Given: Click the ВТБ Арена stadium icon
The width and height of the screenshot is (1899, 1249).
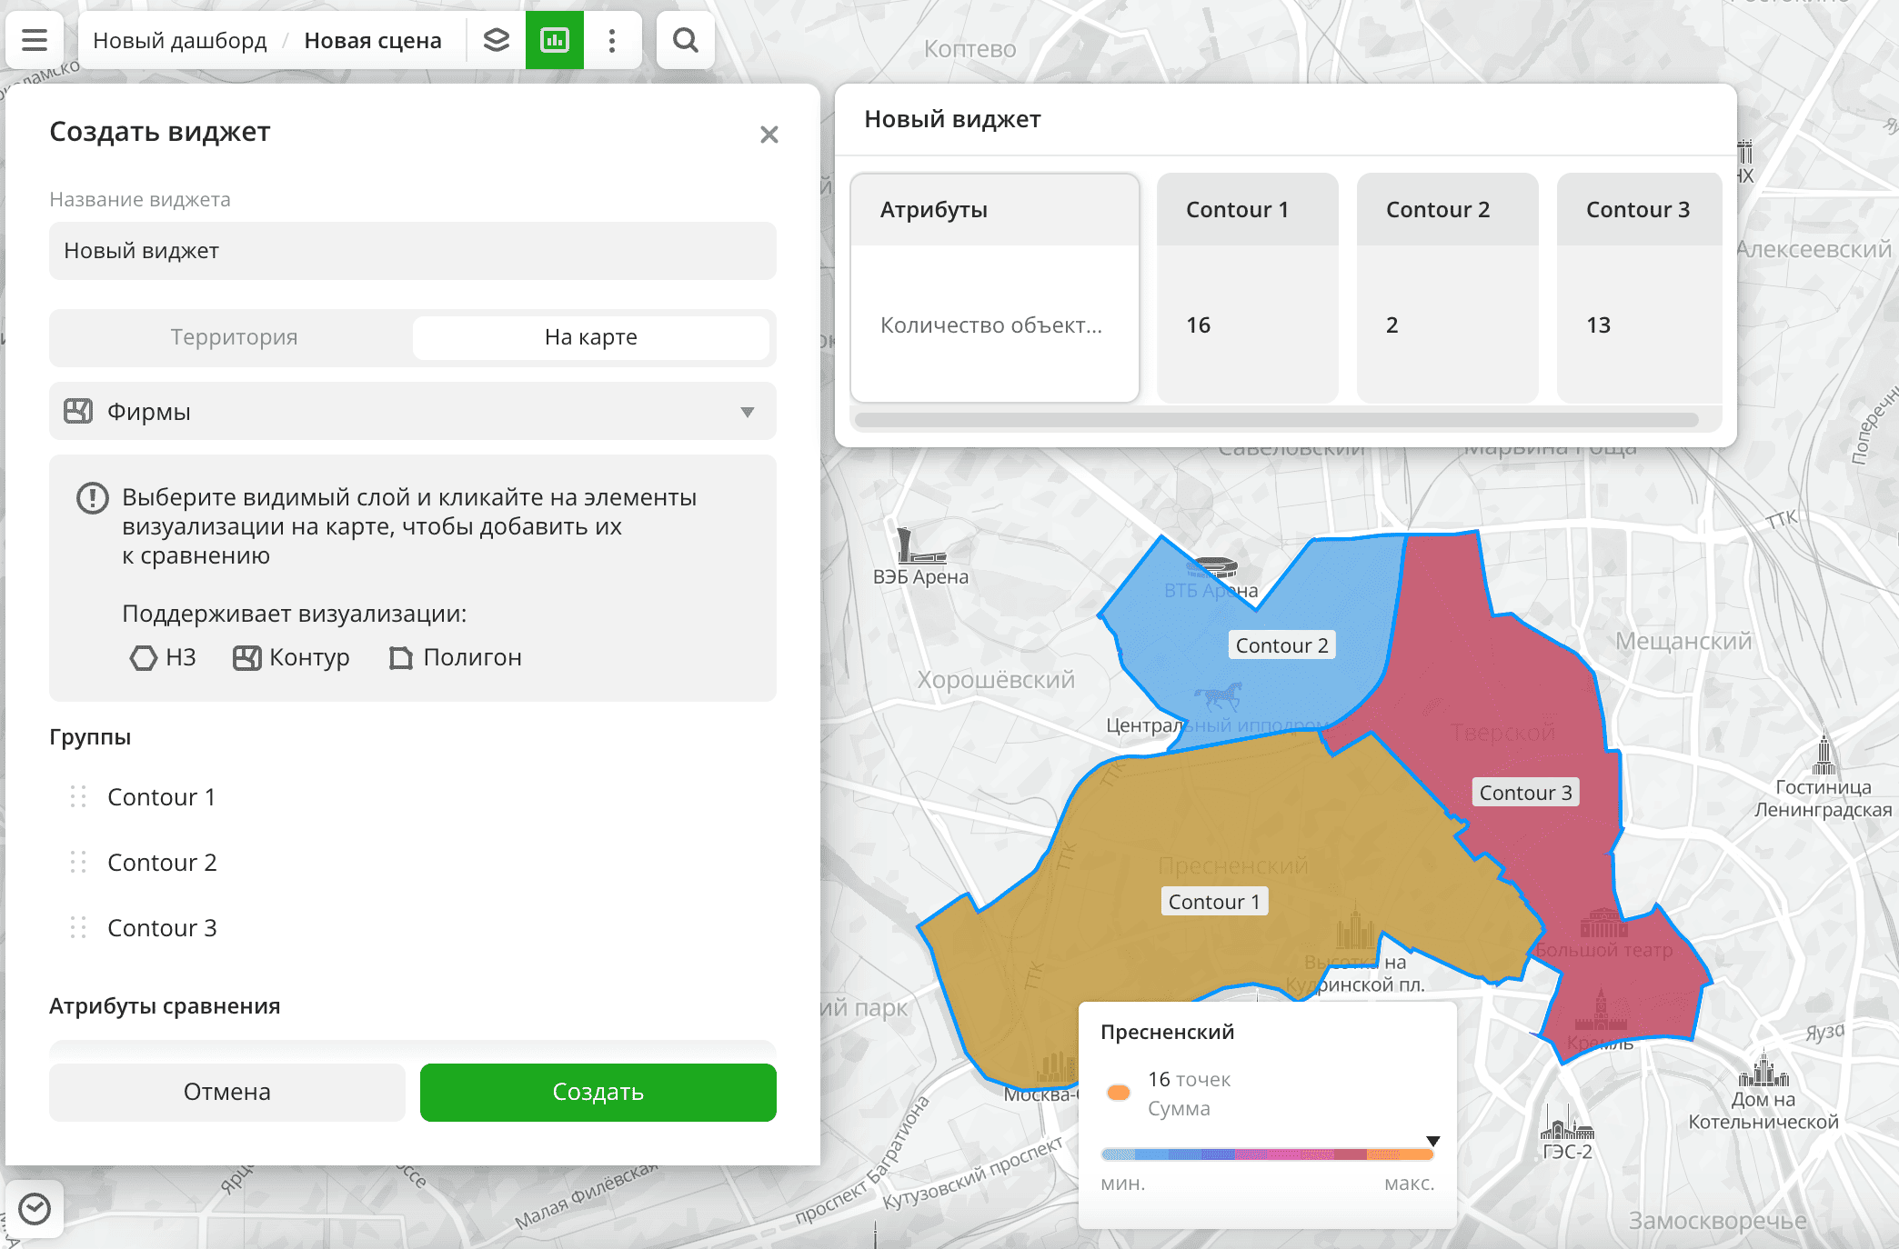Looking at the screenshot, I should pos(1211,568).
